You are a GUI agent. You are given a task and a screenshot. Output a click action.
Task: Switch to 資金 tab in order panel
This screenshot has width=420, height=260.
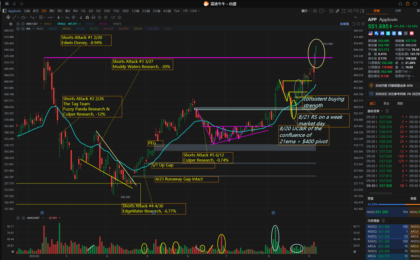[386, 103]
